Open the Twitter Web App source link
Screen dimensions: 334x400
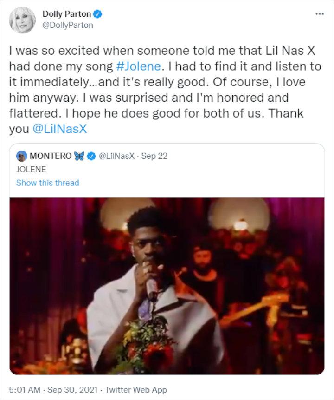pos(136,390)
